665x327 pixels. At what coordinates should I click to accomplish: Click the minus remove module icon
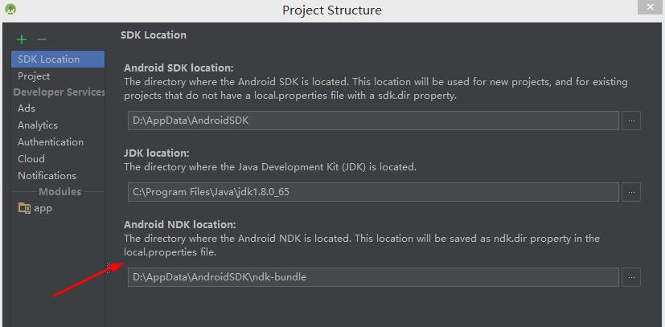point(42,39)
